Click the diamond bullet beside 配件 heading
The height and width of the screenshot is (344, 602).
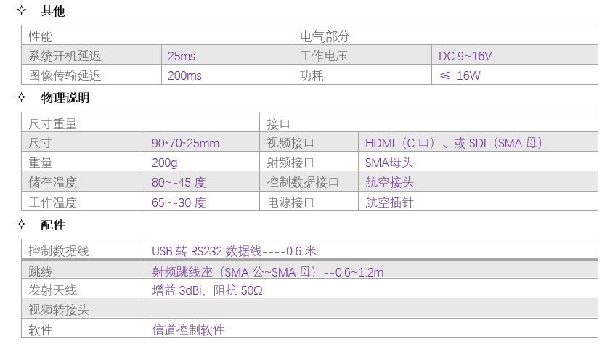(x=22, y=224)
